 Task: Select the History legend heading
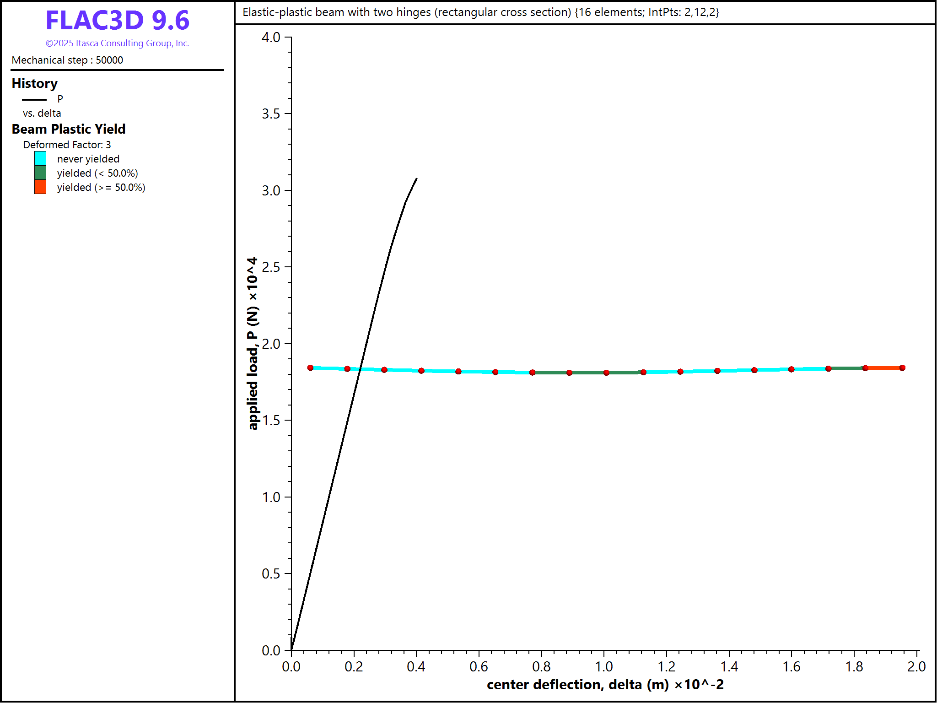point(35,83)
